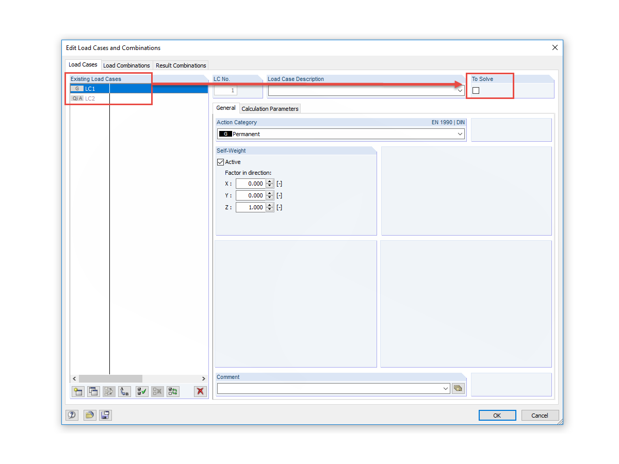The width and height of the screenshot is (619, 464).
Task: Close the Edit Load Cases dialog
Action: coord(555,47)
